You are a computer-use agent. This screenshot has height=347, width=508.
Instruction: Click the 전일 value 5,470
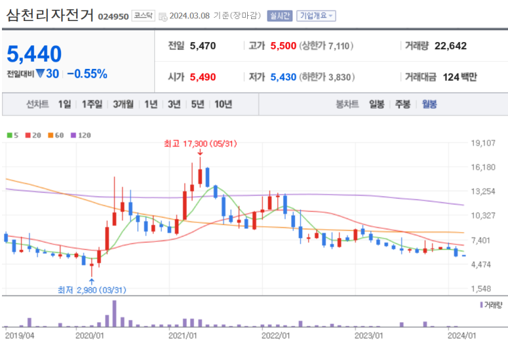(203, 46)
